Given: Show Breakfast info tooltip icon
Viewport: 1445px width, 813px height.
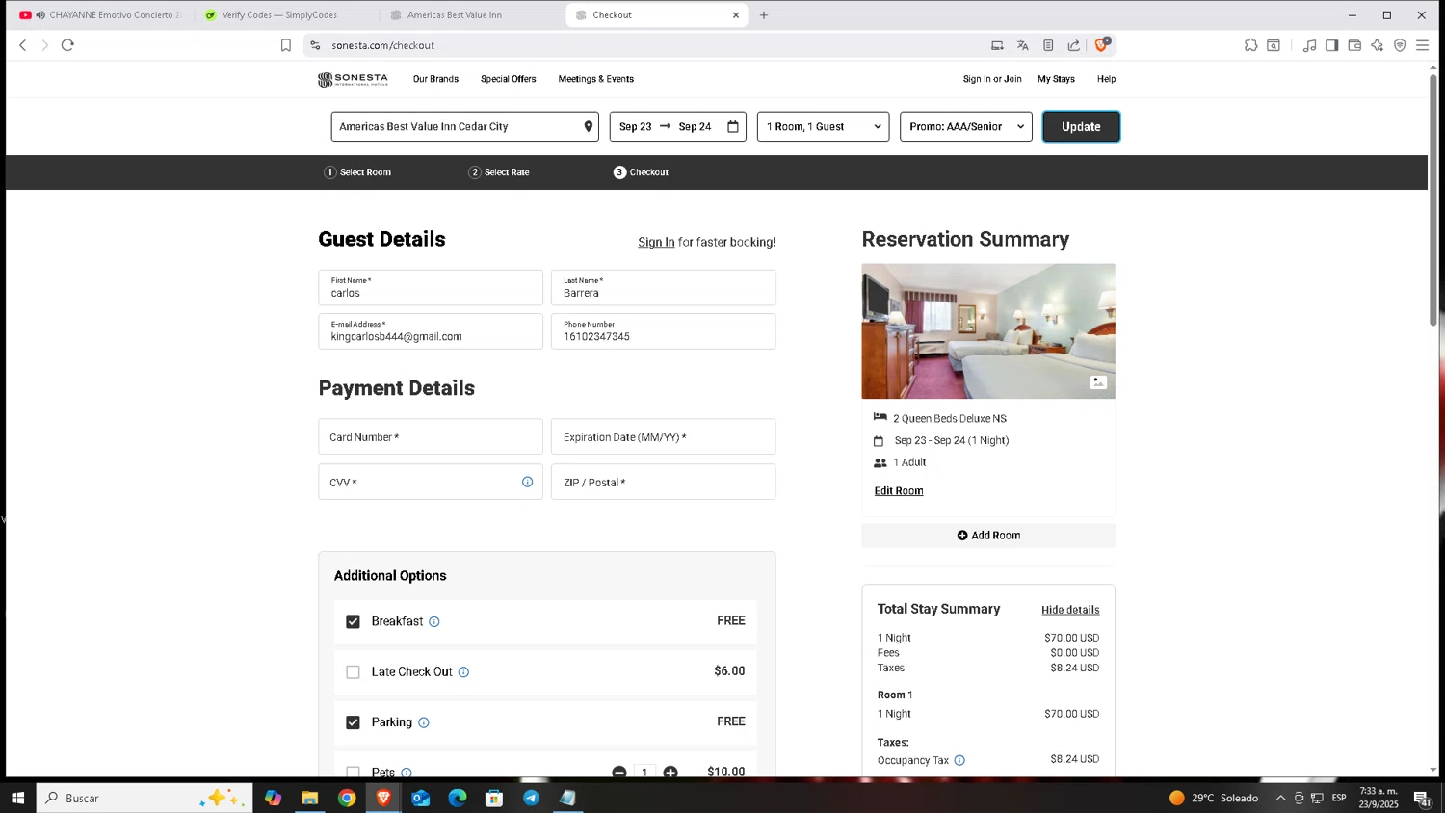Looking at the screenshot, I should 434,621.
